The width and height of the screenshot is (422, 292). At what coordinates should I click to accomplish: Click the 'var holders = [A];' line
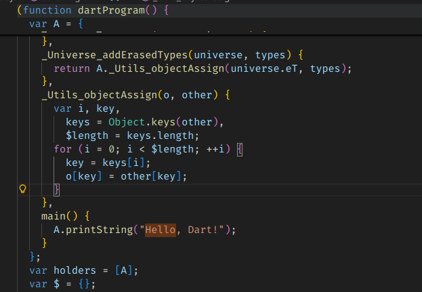click(83, 270)
